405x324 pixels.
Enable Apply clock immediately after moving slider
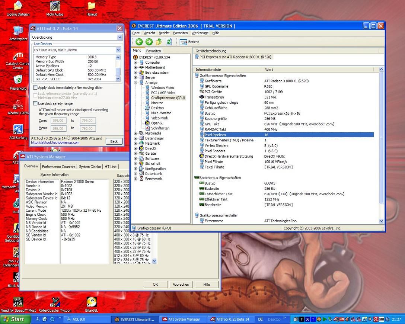point(35,88)
